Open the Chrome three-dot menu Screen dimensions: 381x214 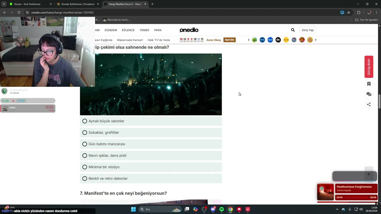click(x=377, y=12)
